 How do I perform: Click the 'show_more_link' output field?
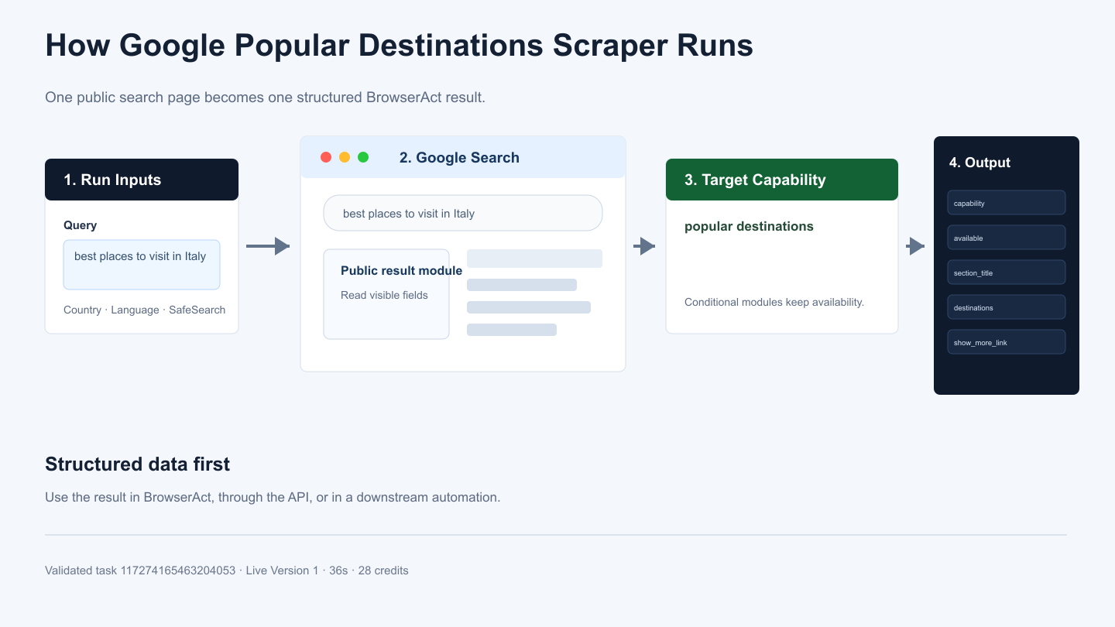point(1007,342)
